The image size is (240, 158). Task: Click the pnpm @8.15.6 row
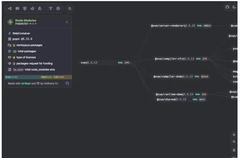point(20,39)
